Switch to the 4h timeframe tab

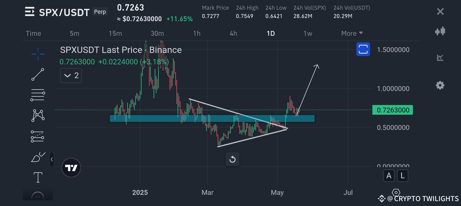pos(233,33)
